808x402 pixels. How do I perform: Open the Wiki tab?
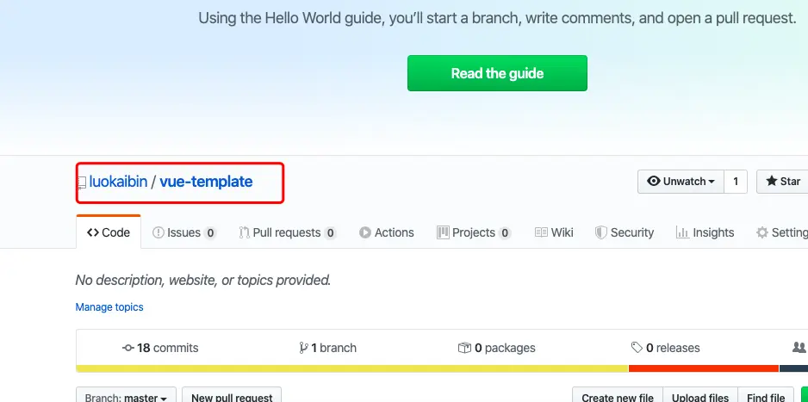click(554, 232)
